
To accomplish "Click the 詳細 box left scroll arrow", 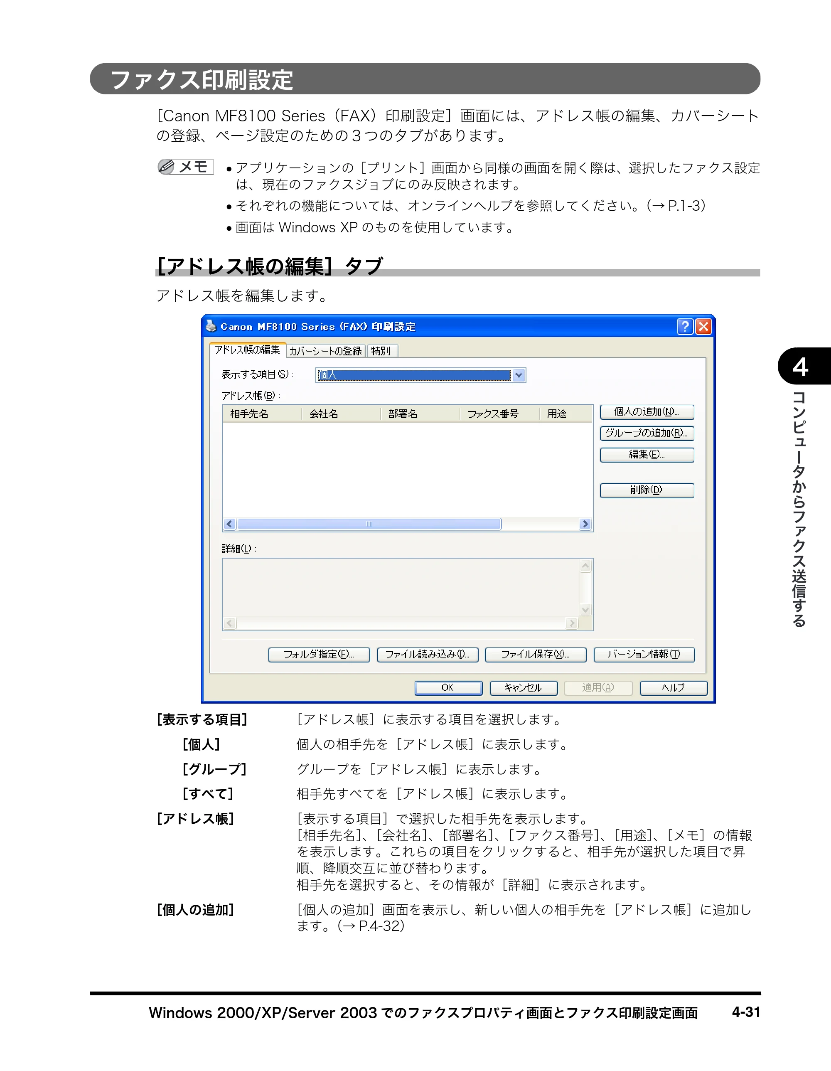I will click(230, 623).
